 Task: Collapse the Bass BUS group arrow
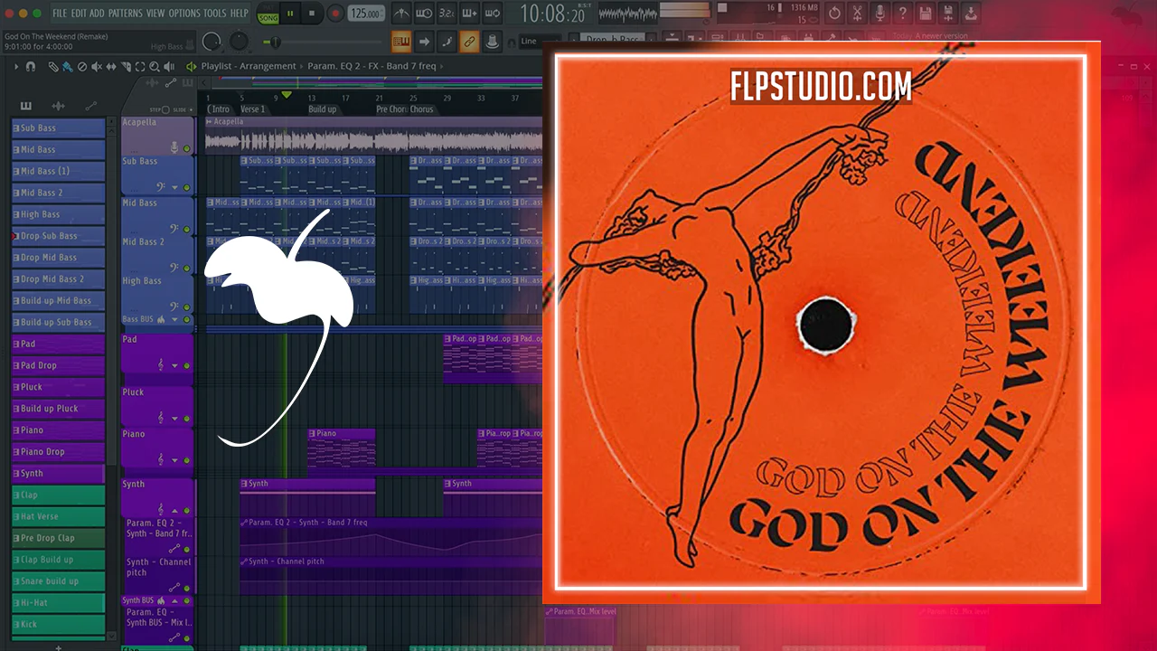coord(174,319)
